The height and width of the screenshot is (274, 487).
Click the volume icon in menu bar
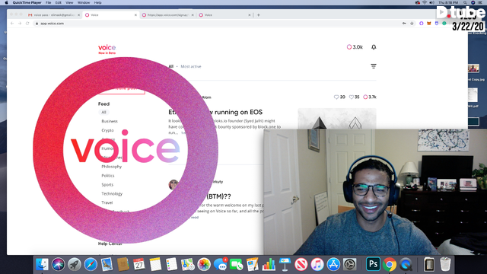click(431, 2)
